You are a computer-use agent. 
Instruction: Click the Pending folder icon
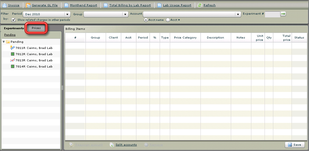tap(8, 42)
